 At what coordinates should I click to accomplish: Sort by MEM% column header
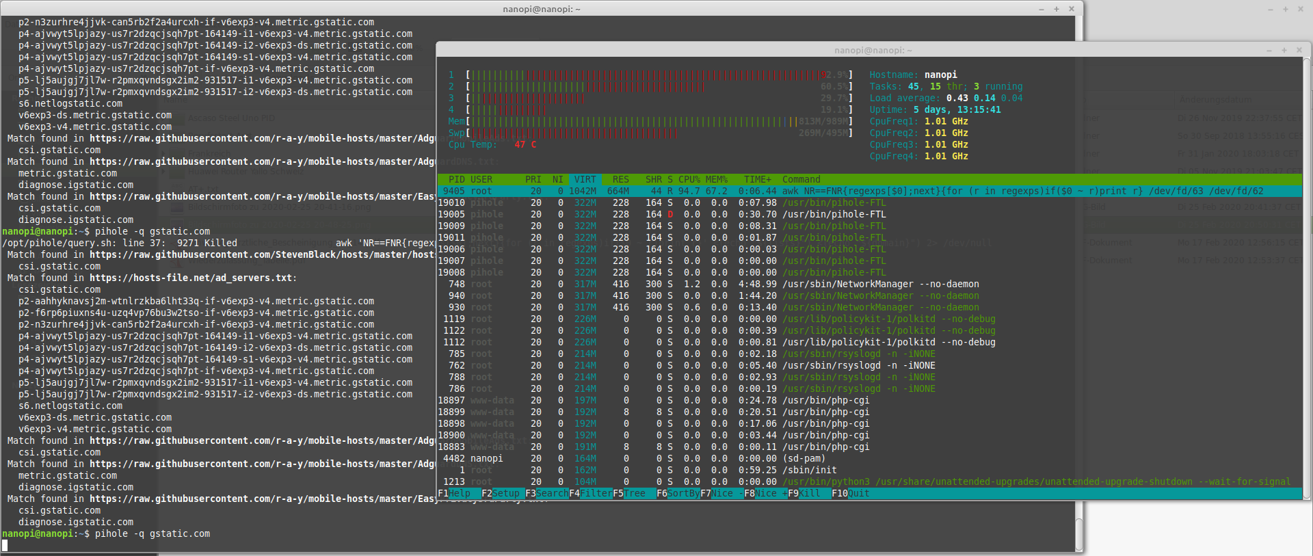click(x=717, y=180)
